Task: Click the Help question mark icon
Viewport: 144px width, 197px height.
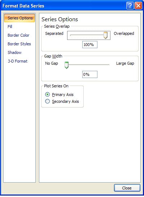Action: (x=130, y=6)
